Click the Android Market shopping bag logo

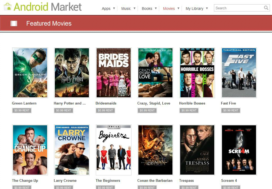[7, 7]
